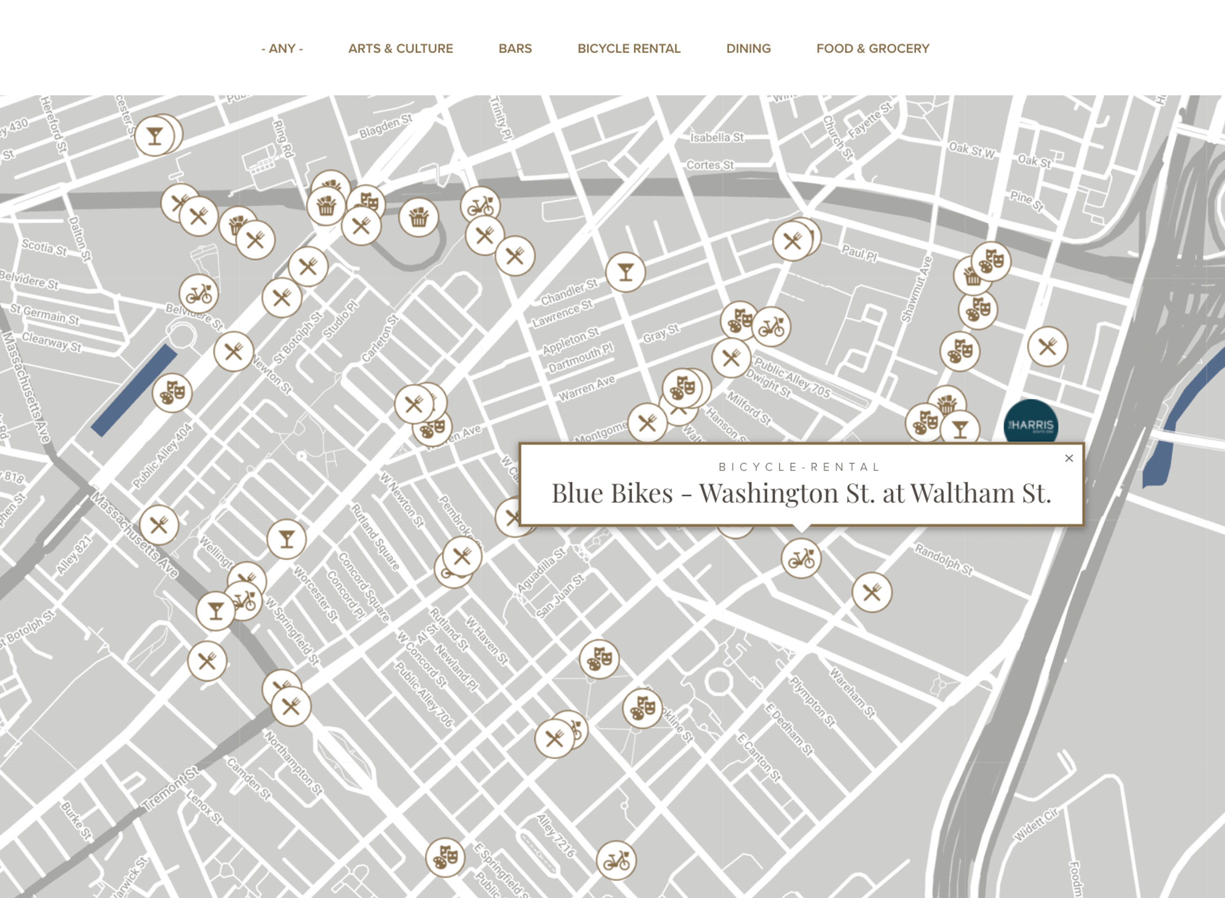Click bike marker near Alley 7216

616,860
